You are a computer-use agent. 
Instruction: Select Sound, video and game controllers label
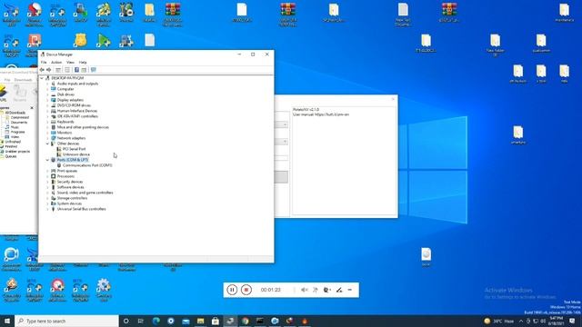click(x=85, y=193)
